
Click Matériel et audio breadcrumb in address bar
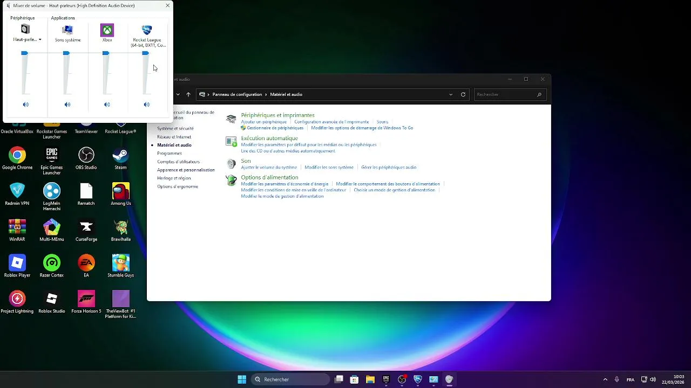click(286, 94)
